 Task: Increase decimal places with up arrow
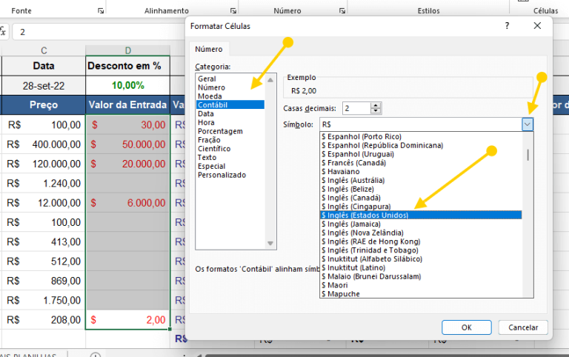click(376, 105)
